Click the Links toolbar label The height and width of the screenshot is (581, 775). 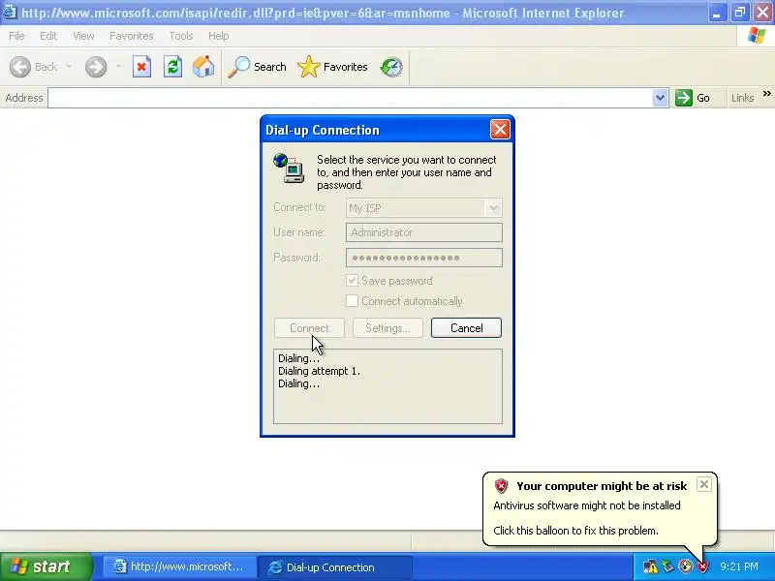742,98
